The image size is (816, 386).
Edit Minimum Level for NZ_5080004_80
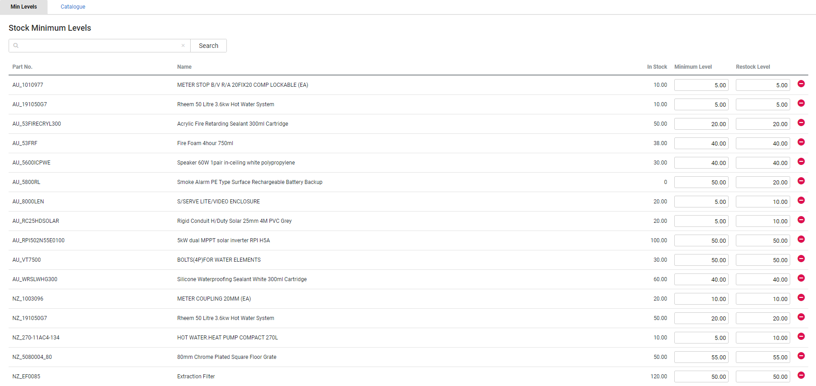(x=701, y=357)
